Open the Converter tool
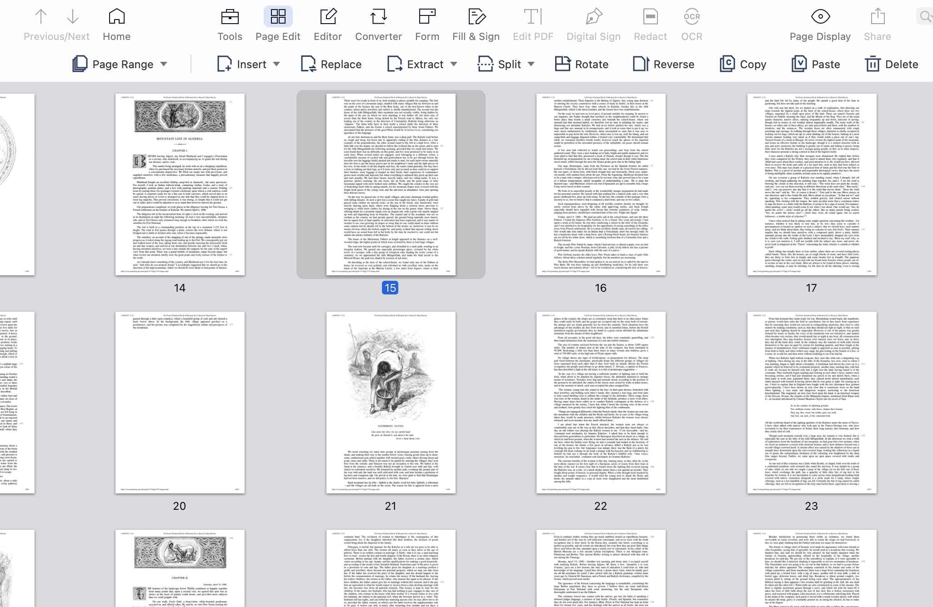Image resolution: width=933 pixels, height=607 pixels. click(x=378, y=17)
